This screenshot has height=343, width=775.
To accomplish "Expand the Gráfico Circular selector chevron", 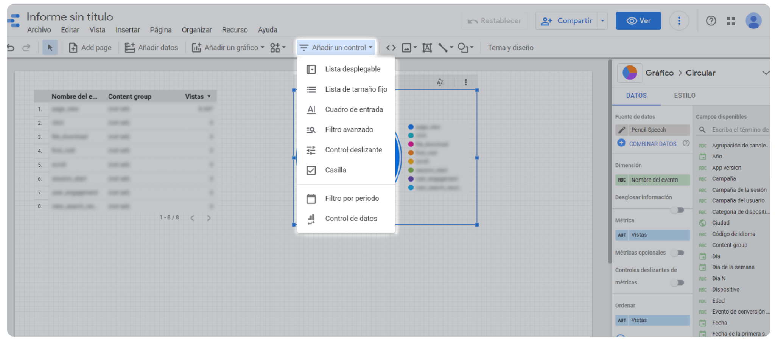I will click(767, 73).
